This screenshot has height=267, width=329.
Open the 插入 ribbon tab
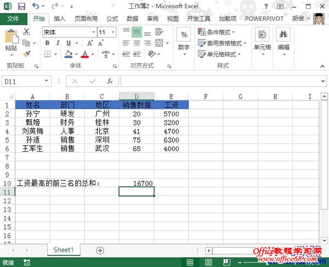(x=60, y=18)
